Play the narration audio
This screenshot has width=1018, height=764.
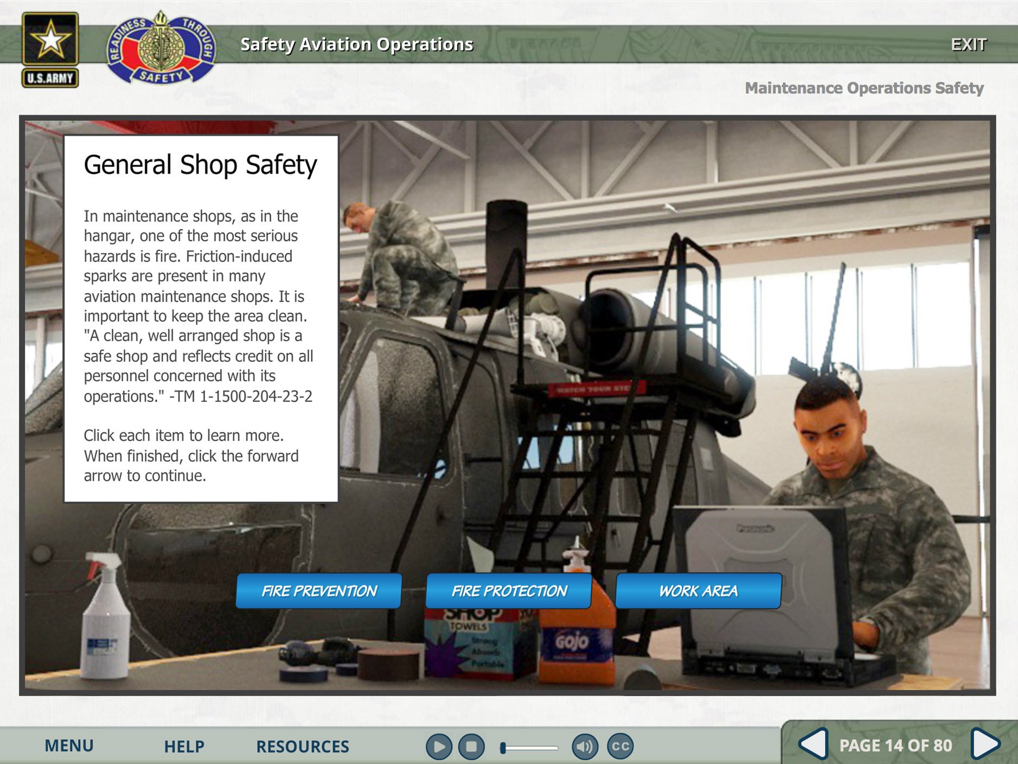(x=439, y=747)
